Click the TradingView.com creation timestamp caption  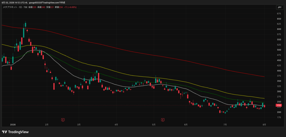pyautogui.click(x=33, y=3)
